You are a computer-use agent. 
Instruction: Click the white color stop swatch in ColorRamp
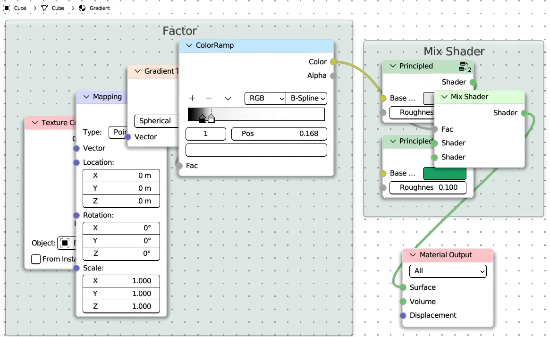click(x=256, y=150)
